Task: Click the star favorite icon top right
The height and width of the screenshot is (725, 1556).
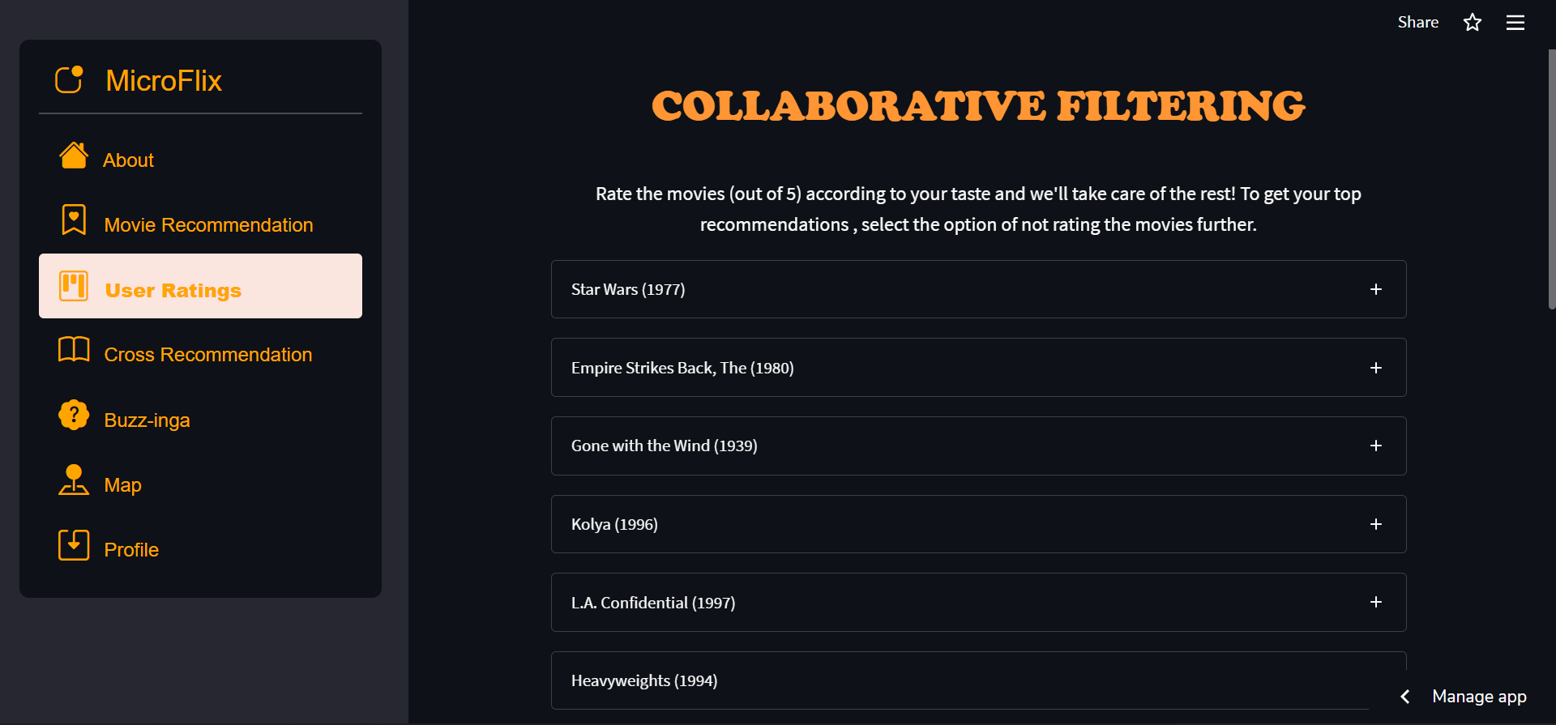Action: point(1473,22)
